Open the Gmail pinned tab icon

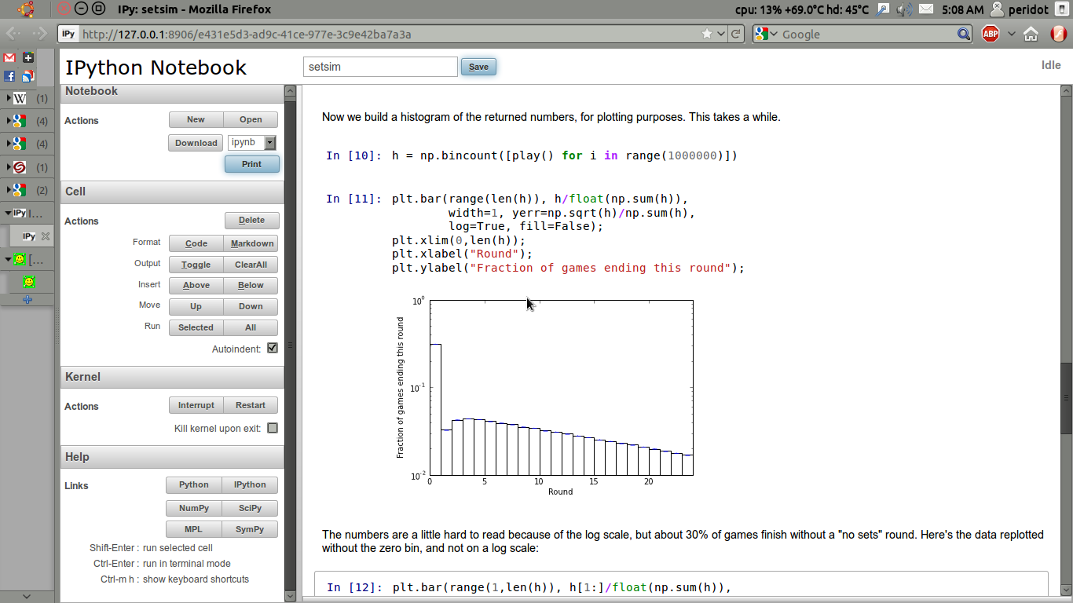pos(9,58)
